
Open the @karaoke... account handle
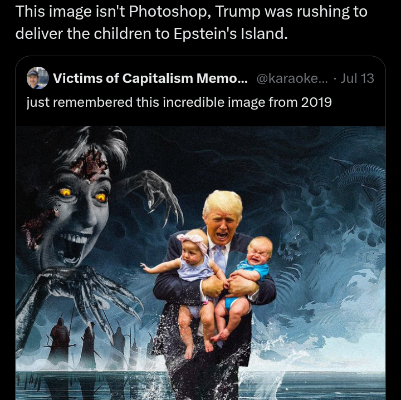click(x=292, y=78)
